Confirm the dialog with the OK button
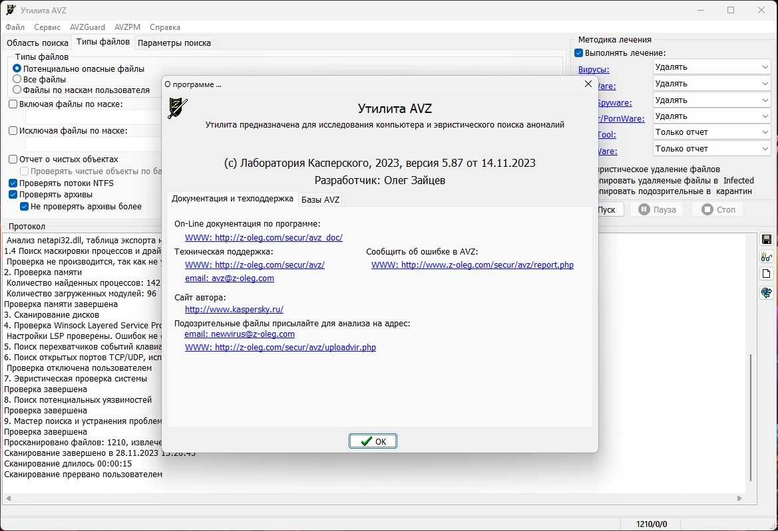Viewport: 778px width, 531px height. (x=373, y=441)
